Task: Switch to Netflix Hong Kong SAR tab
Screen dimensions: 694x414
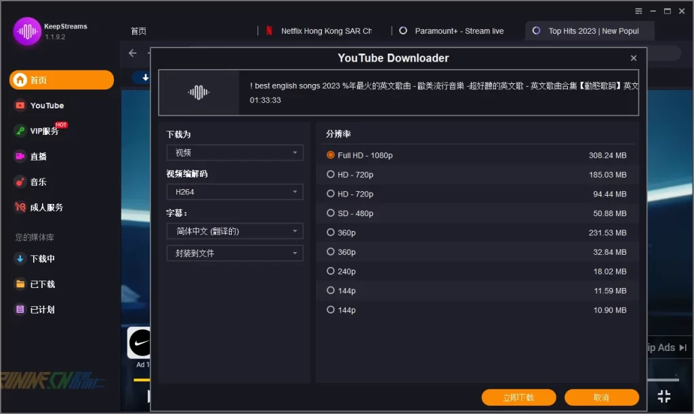Action: coord(319,31)
